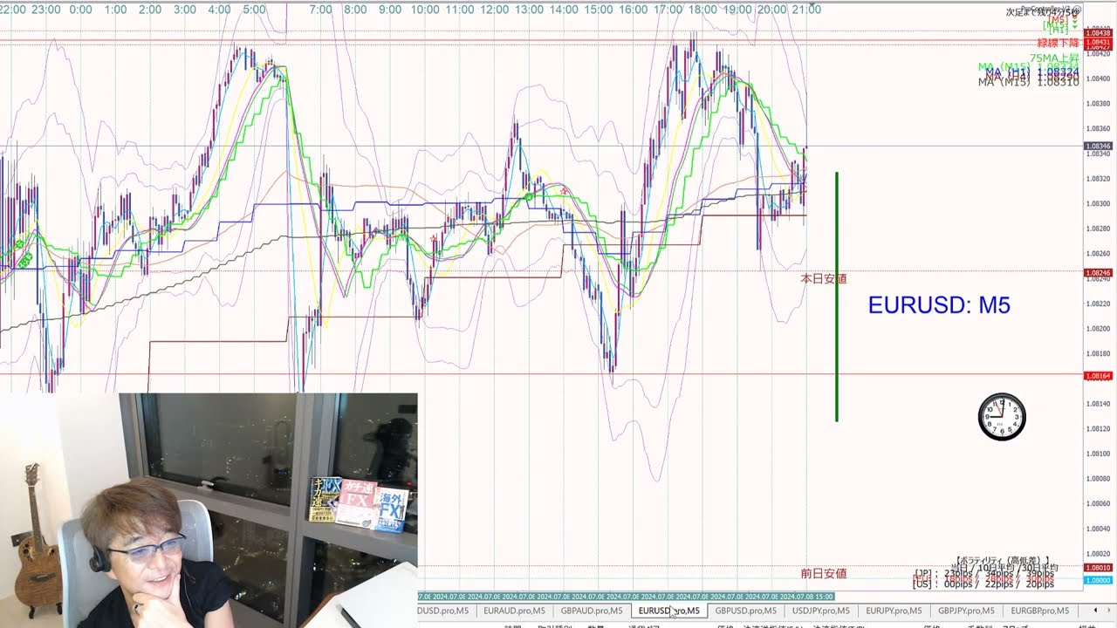Switch to the GBPUSD.pro,M5 tab
Screen dimensions: 1117x628
tap(745, 611)
